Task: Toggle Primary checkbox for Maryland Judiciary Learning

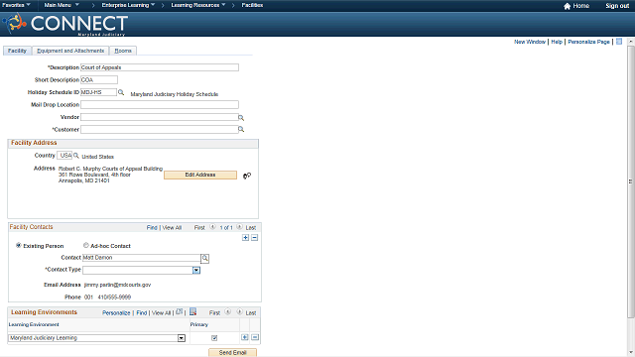Action: (x=214, y=337)
